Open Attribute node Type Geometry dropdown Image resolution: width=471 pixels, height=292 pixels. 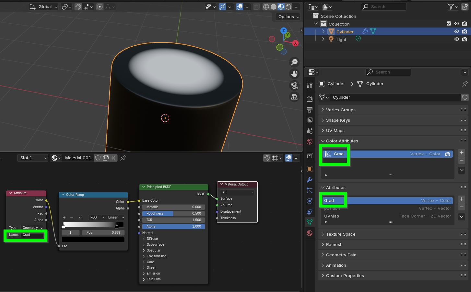pyautogui.click(x=32, y=228)
